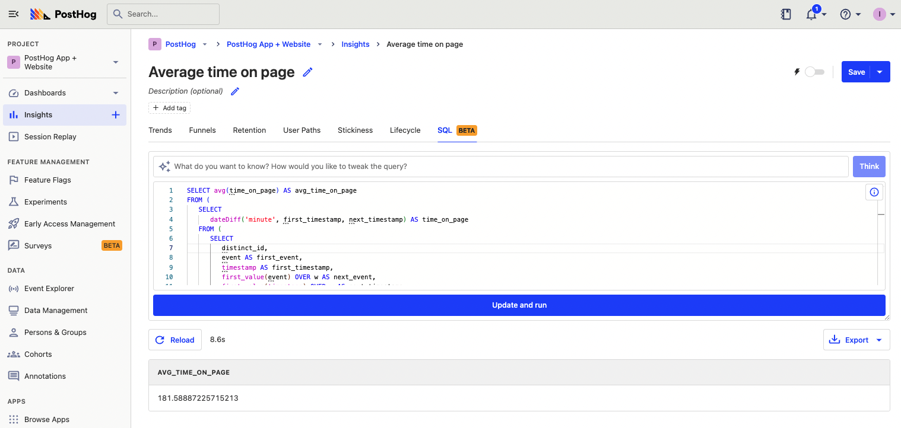Run the query with Update and run
This screenshot has width=901, height=428.
[519, 305]
